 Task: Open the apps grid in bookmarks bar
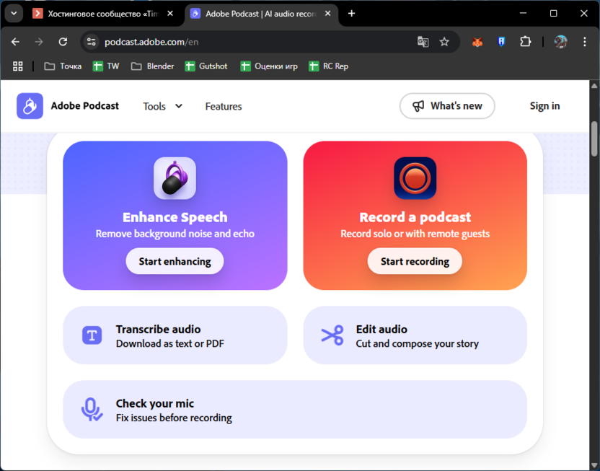tap(17, 66)
